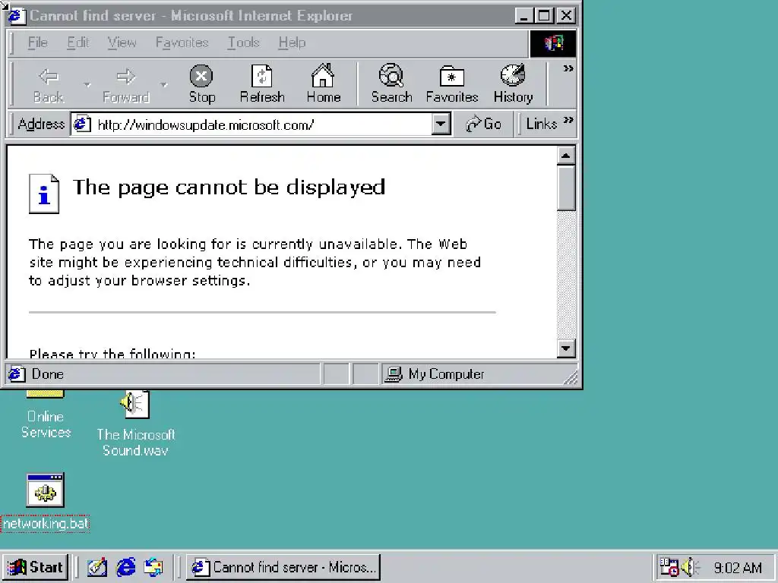The width and height of the screenshot is (778, 583).
Task: Open the View menu
Action: (122, 43)
